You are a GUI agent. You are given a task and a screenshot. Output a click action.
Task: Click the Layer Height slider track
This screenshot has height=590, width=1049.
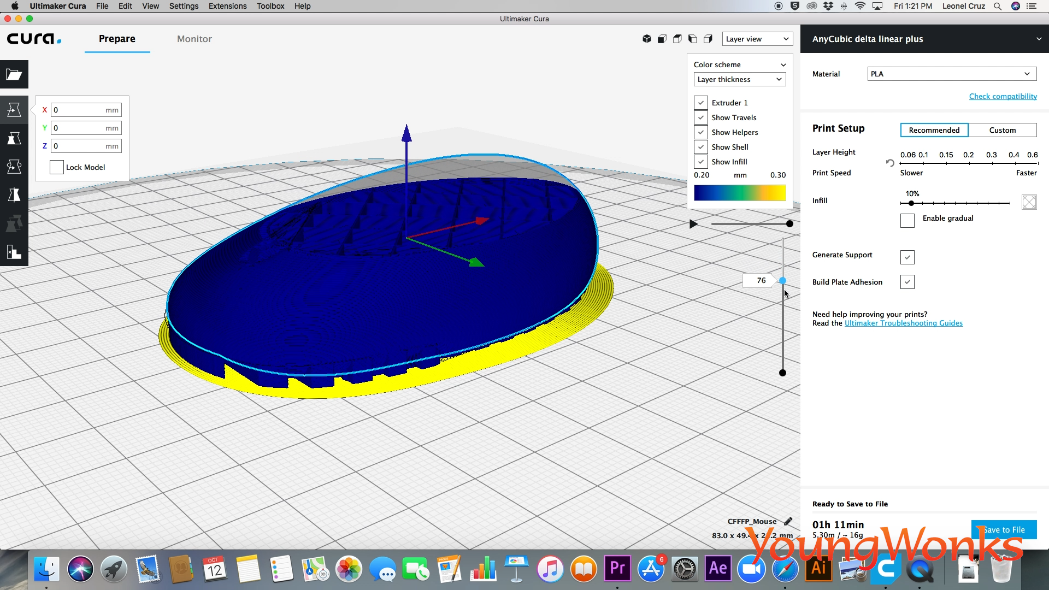coord(969,163)
